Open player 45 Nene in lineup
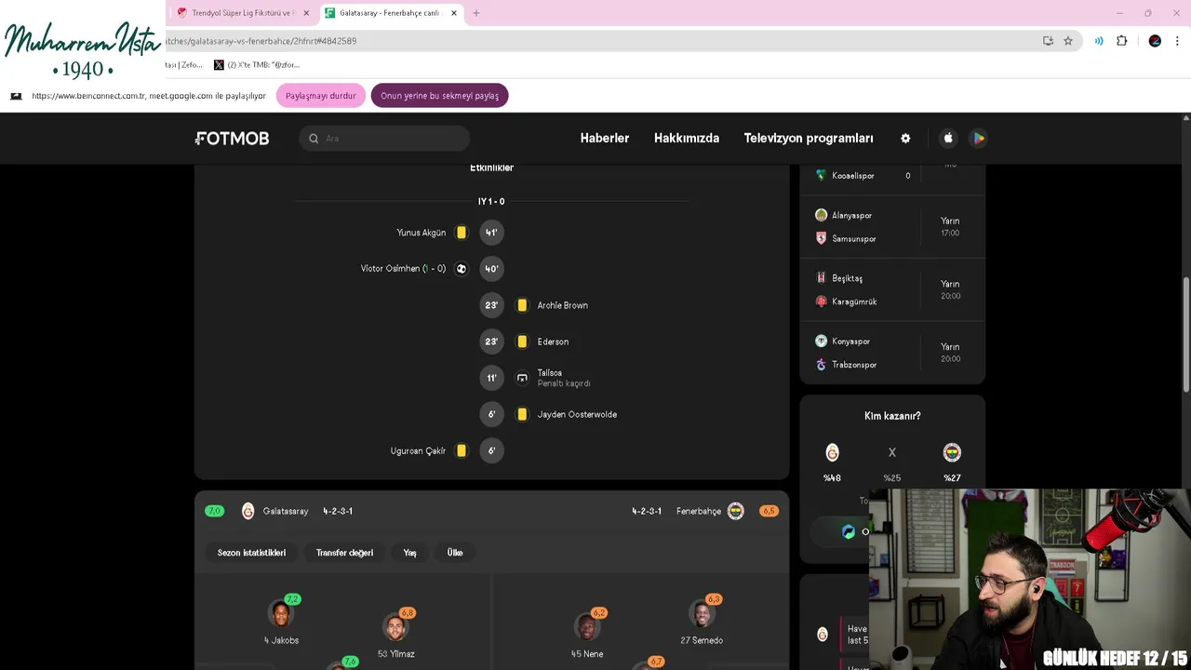The height and width of the screenshot is (670, 1191). point(587,635)
